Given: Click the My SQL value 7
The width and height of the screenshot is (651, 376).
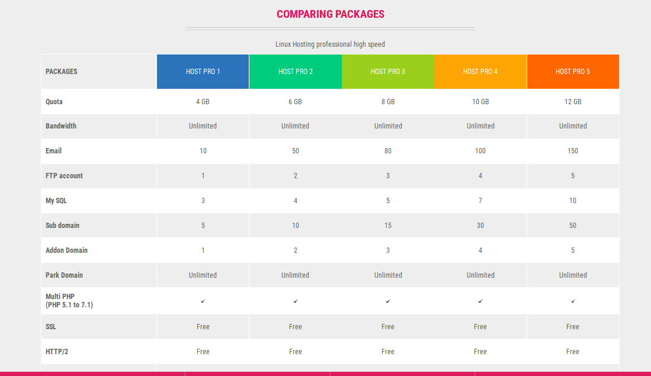Looking at the screenshot, I should [x=480, y=201].
